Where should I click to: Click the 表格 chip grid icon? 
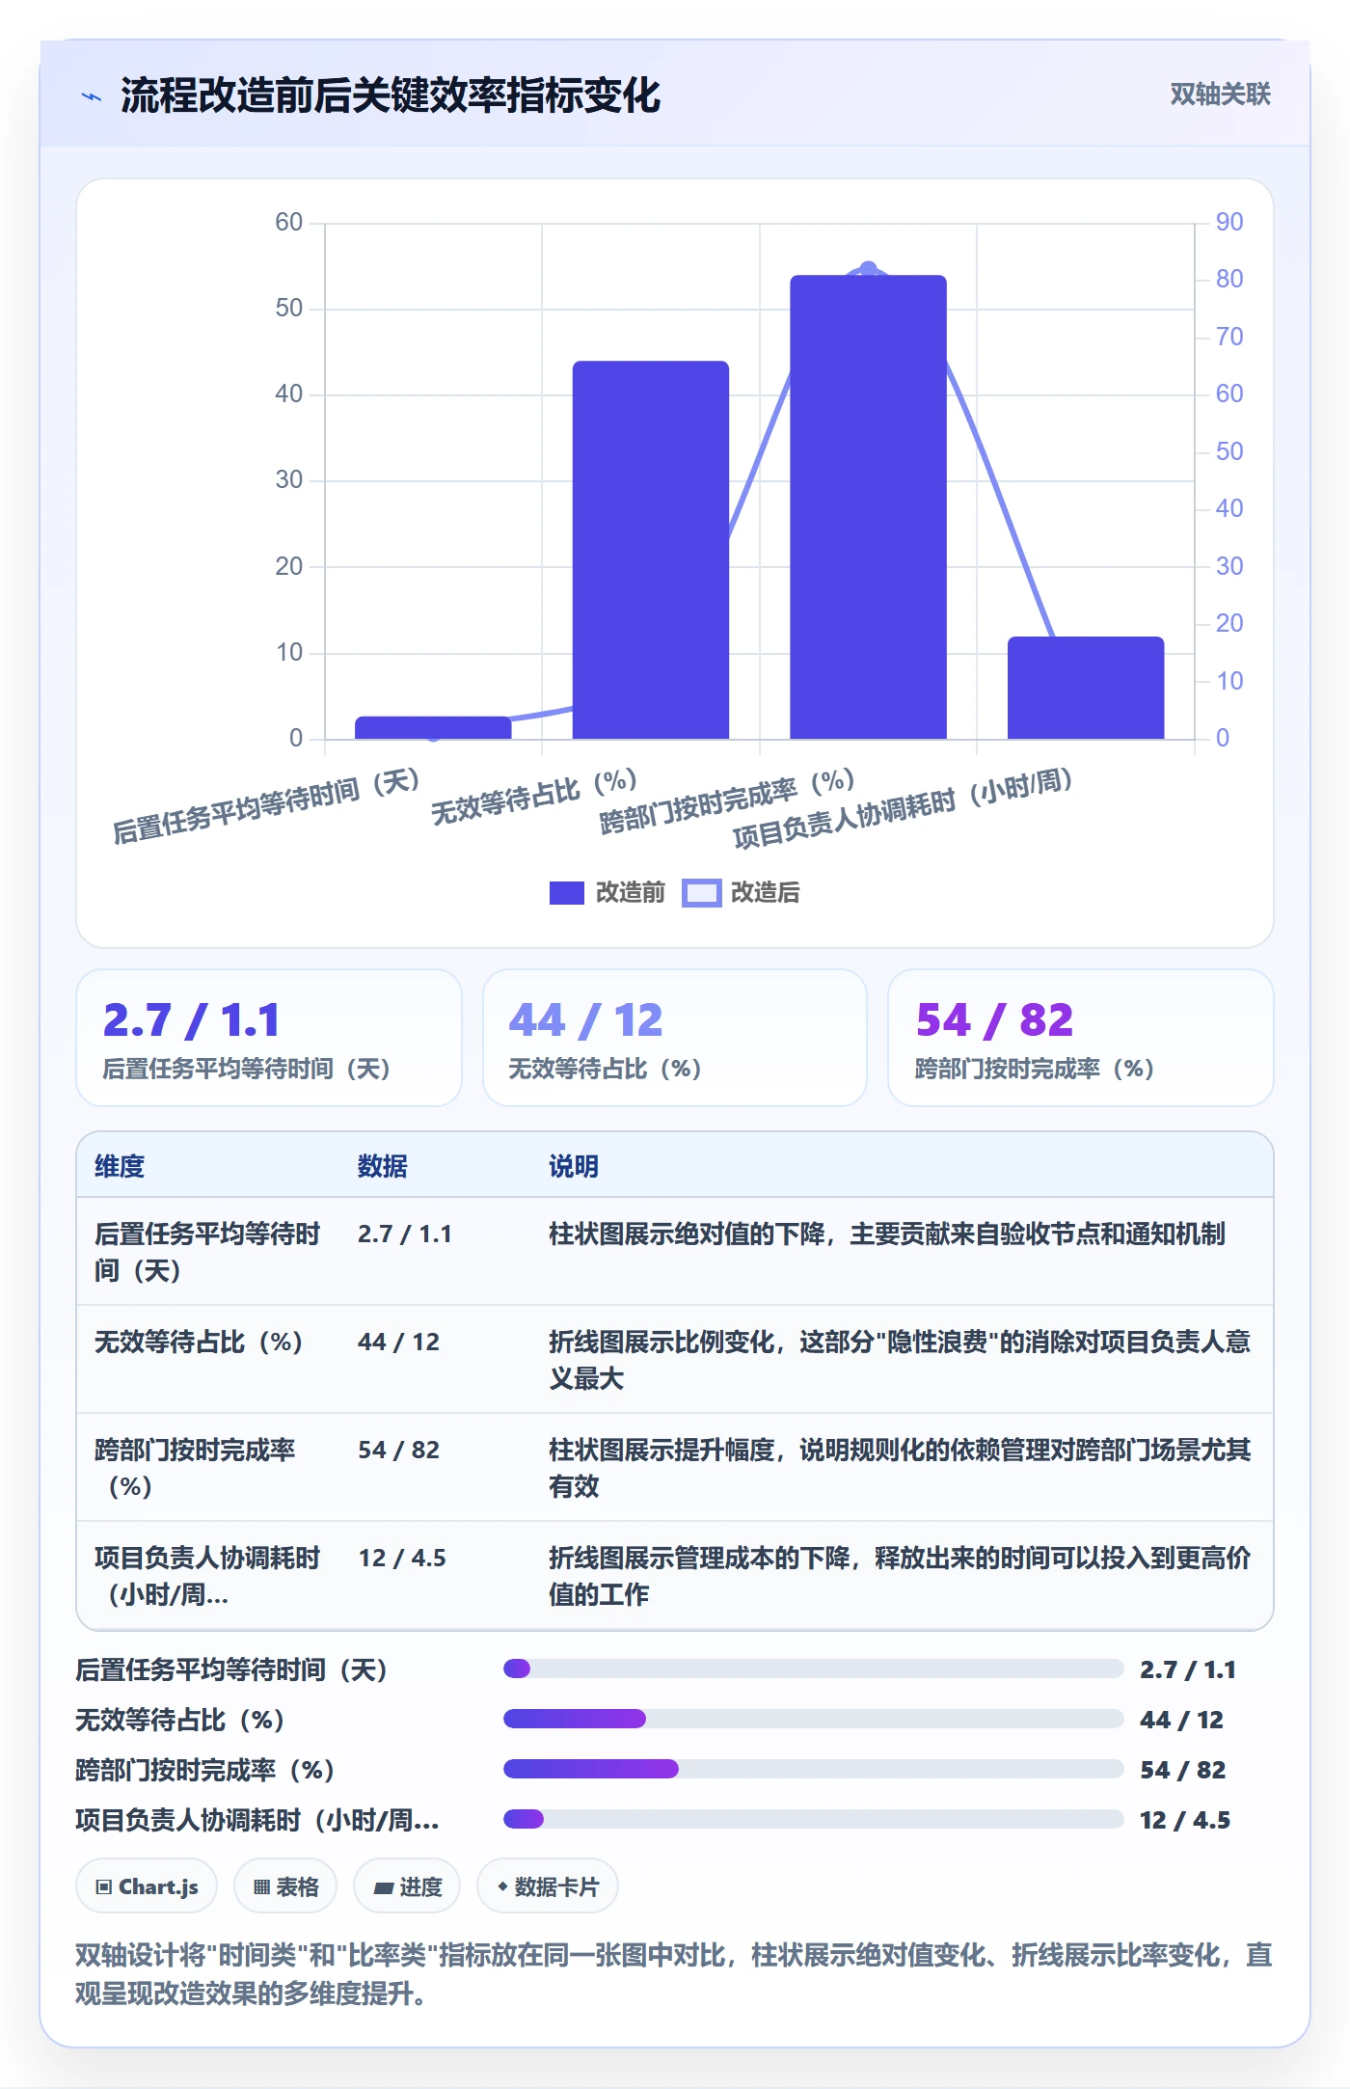(x=261, y=1887)
